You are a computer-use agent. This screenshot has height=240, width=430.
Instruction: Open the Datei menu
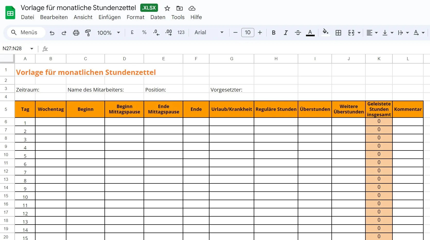tap(28, 17)
